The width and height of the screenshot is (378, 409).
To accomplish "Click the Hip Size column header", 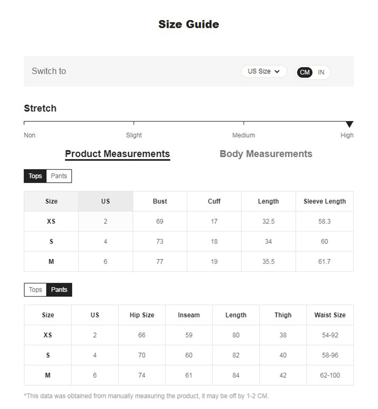I will point(142,315).
